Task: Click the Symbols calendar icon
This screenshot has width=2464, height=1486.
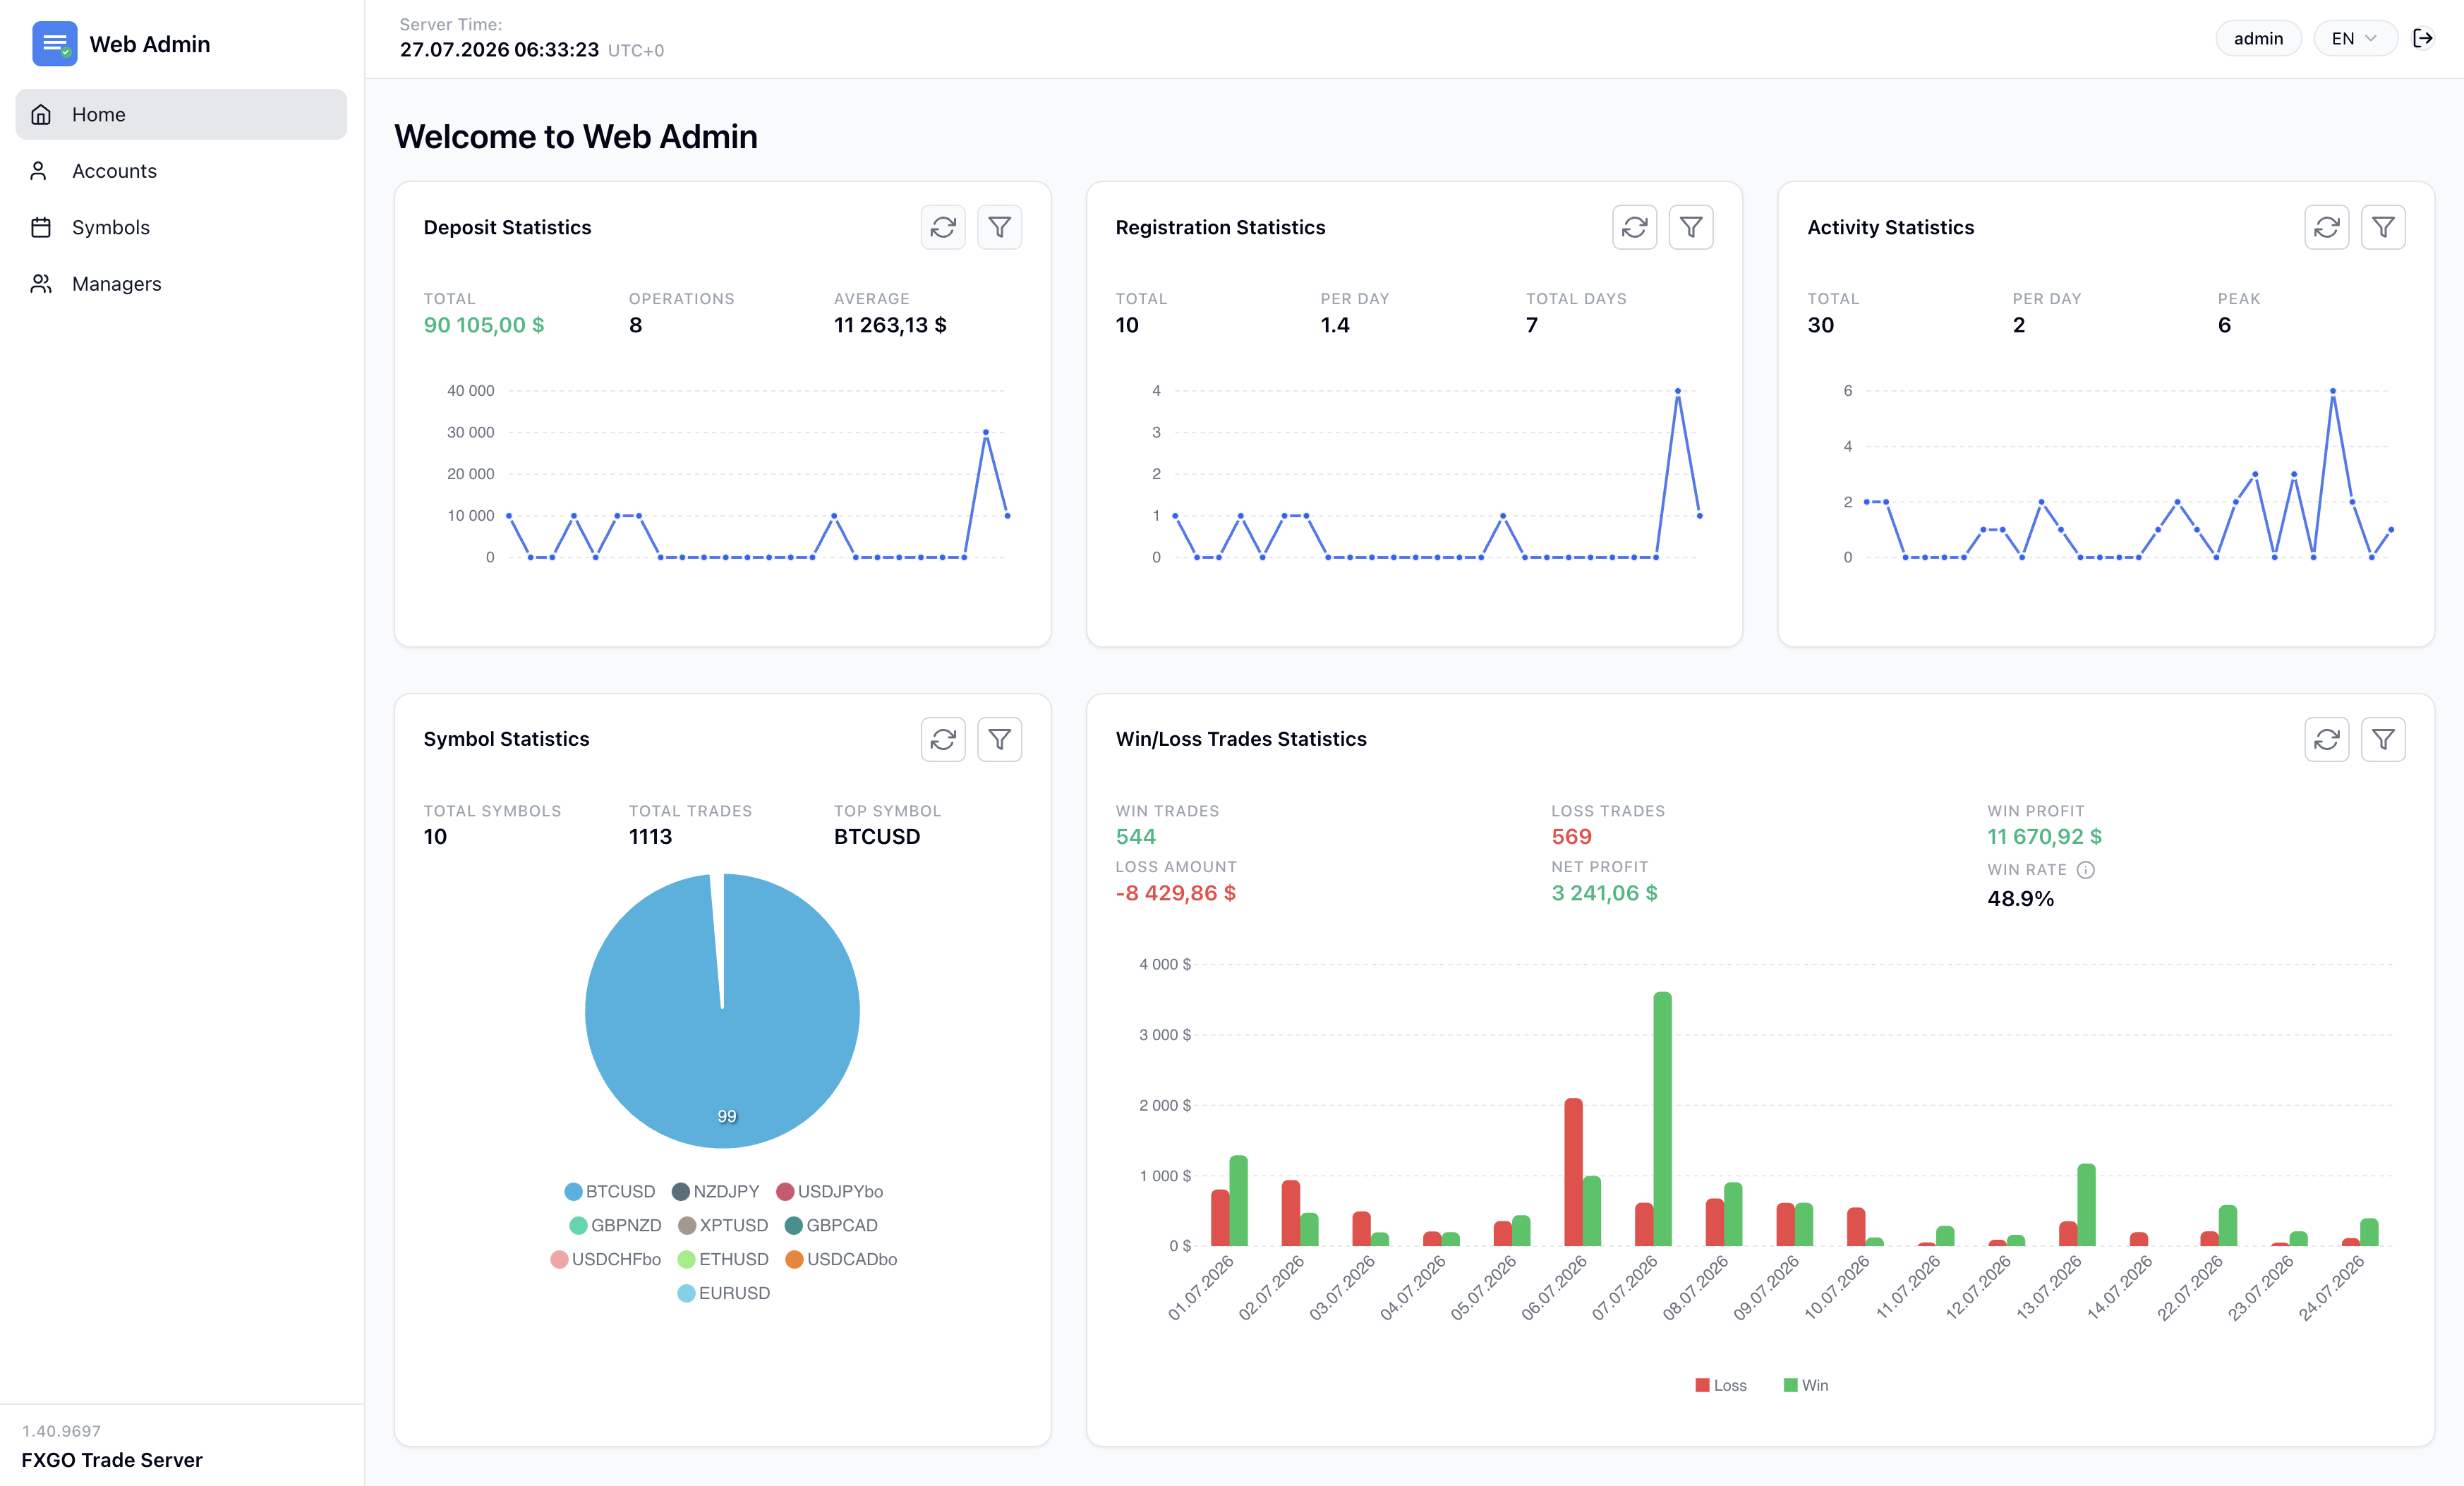Action: [x=41, y=227]
